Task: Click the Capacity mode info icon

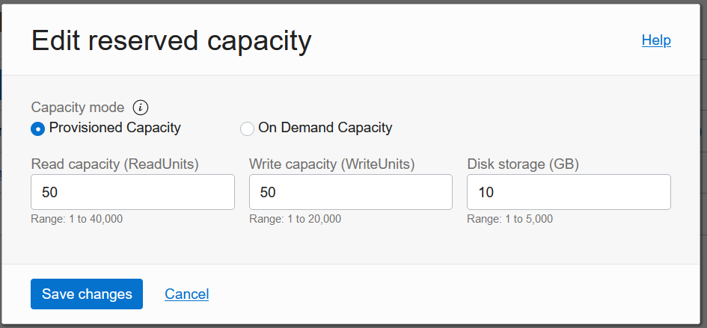Action: (x=140, y=107)
